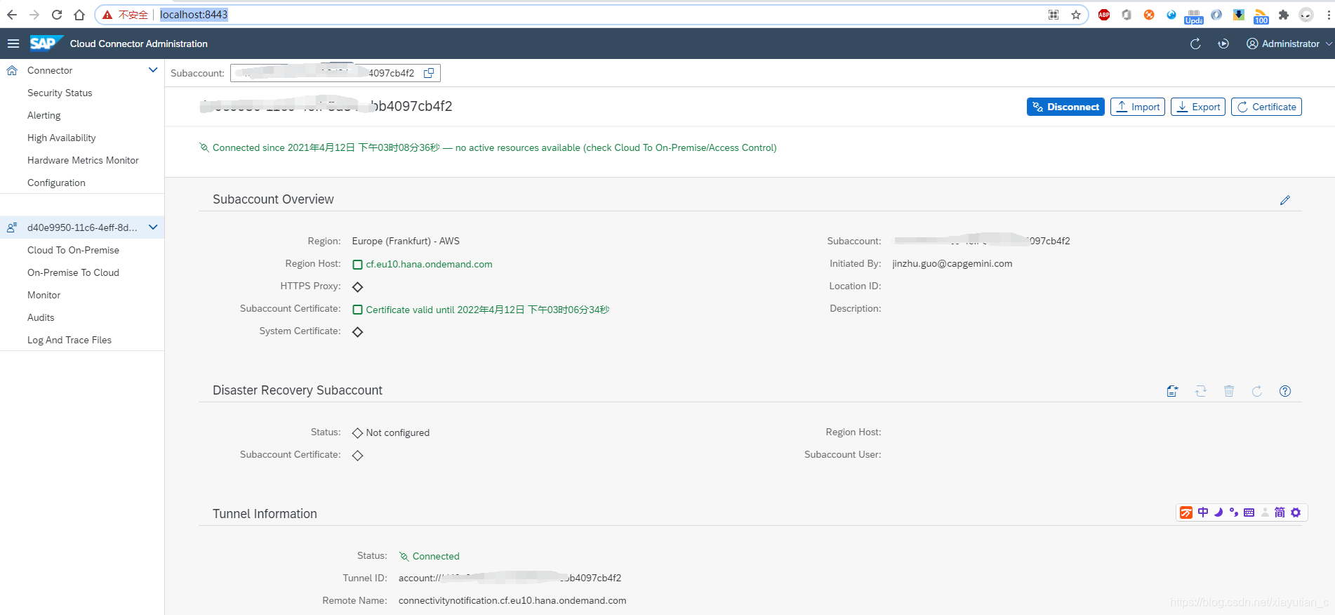
Task: Open Alerting page
Action: 44,115
